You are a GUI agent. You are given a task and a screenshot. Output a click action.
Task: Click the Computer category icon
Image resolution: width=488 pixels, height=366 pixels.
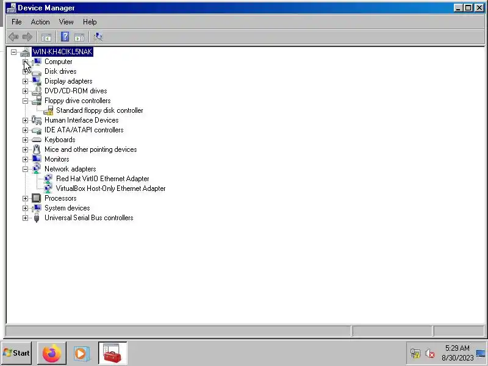[x=37, y=62]
